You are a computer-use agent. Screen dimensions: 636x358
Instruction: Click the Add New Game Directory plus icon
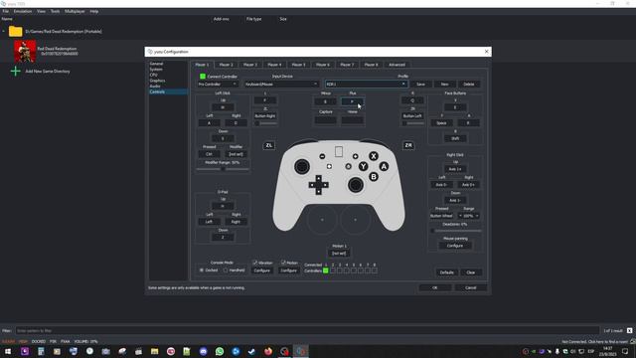pos(16,71)
